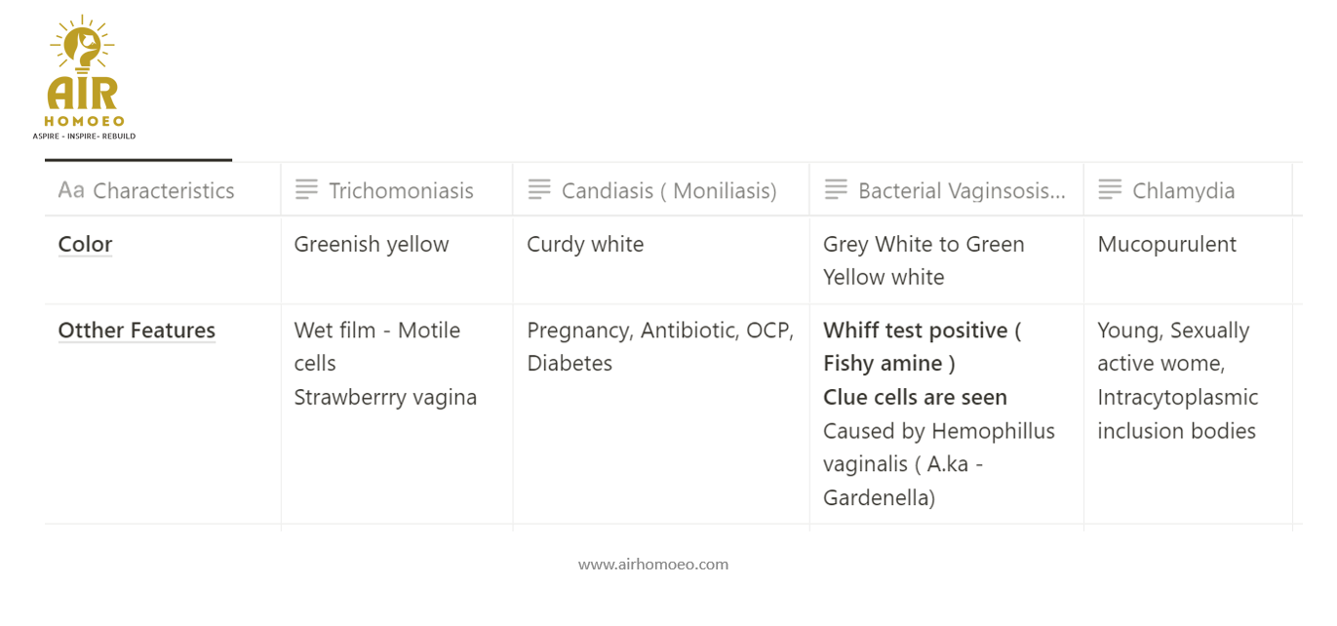Open the Color row page
1337x626 pixels.
(x=86, y=244)
